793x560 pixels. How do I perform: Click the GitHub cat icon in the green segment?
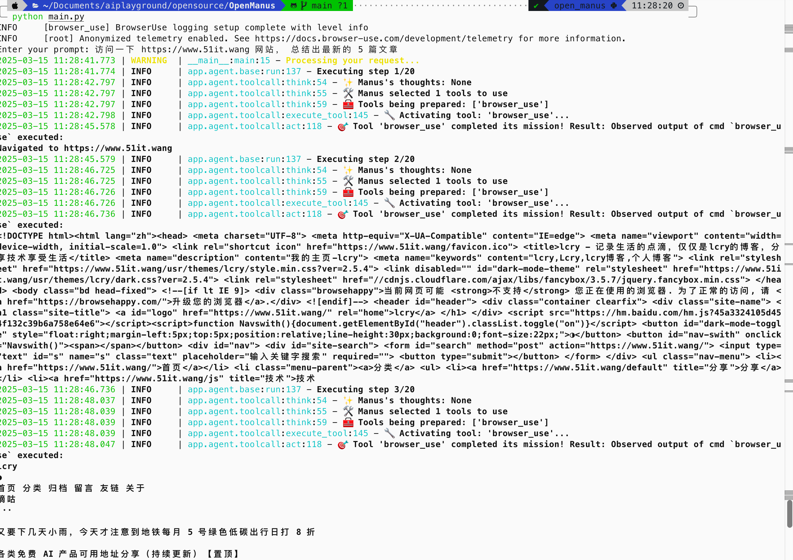(x=294, y=5)
